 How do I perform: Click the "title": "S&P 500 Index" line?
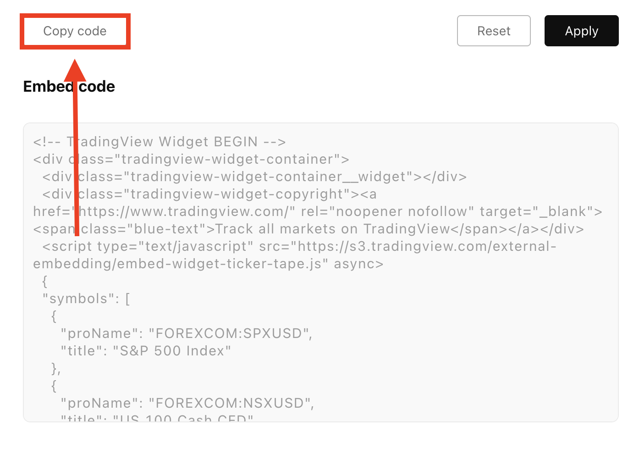click(x=146, y=351)
